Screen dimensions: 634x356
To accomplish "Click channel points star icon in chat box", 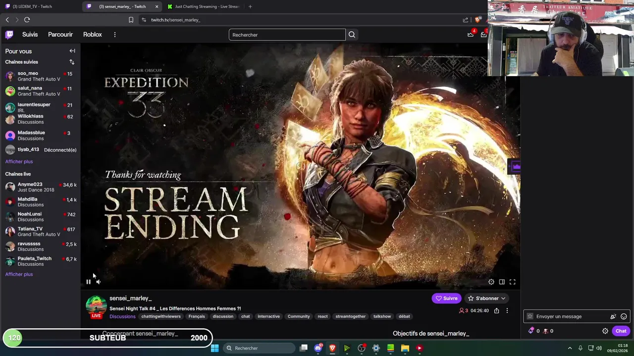I will click(x=530, y=316).
